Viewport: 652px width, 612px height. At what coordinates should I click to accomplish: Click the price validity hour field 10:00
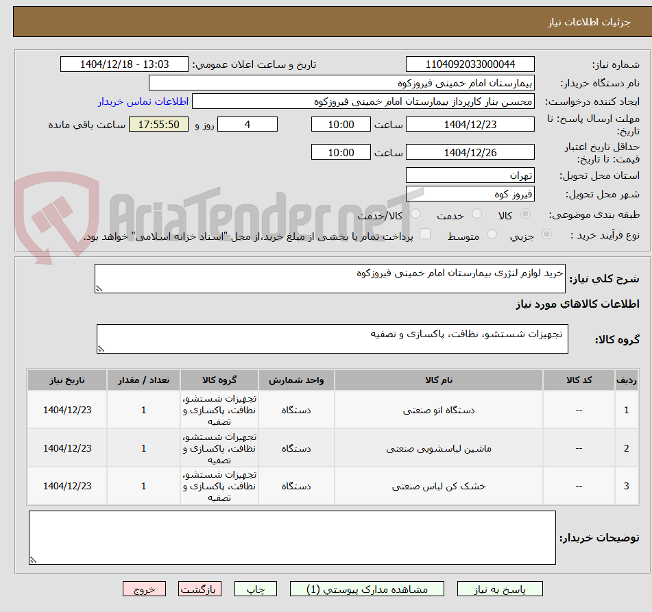(x=341, y=152)
